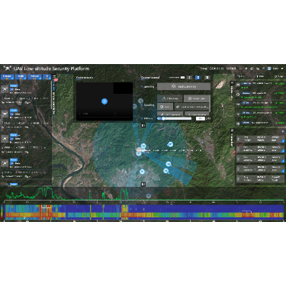Select the upper drone marker in the southeast sector
Image resolution: width=286 pixels, height=286 pixels.
169,164
